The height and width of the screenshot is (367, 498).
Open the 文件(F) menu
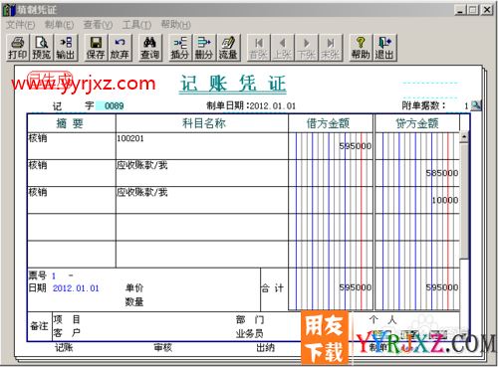point(20,25)
